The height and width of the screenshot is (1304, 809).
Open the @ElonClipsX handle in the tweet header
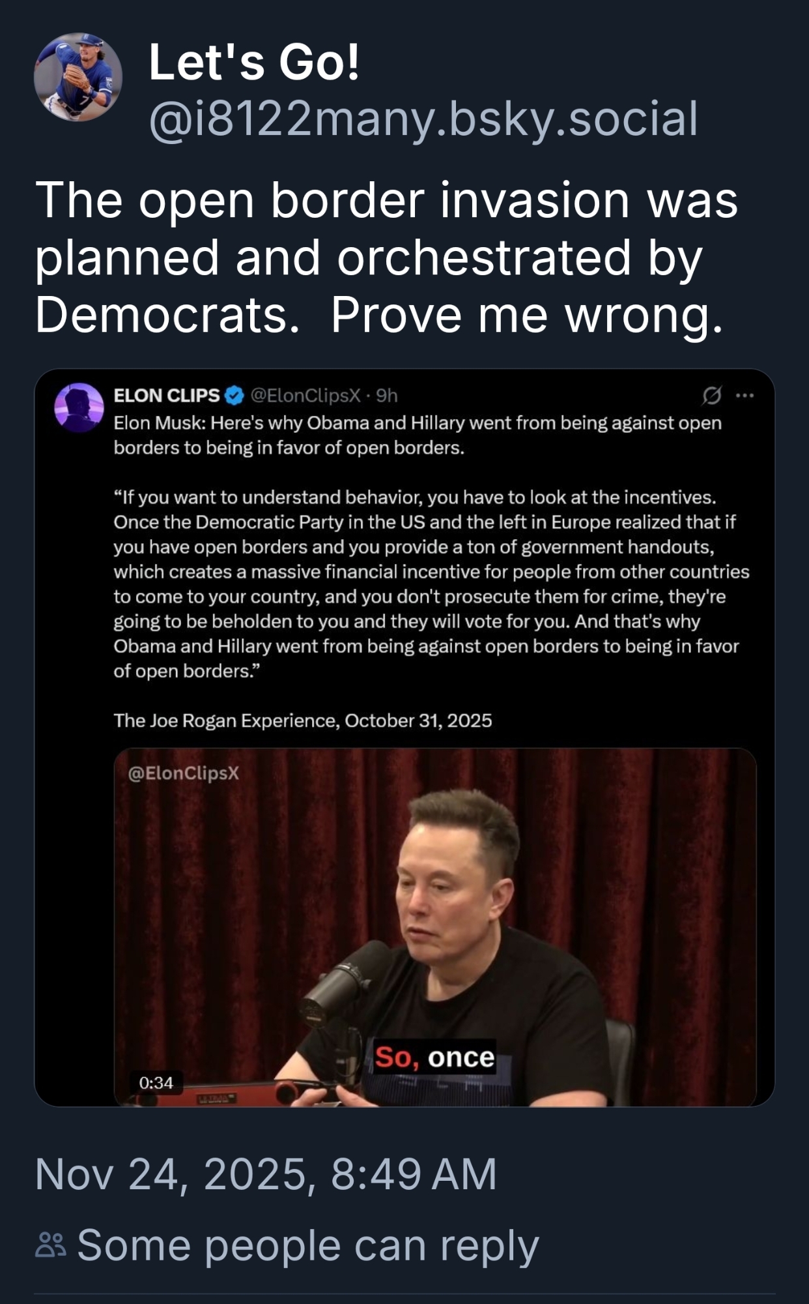pos(305,395)
